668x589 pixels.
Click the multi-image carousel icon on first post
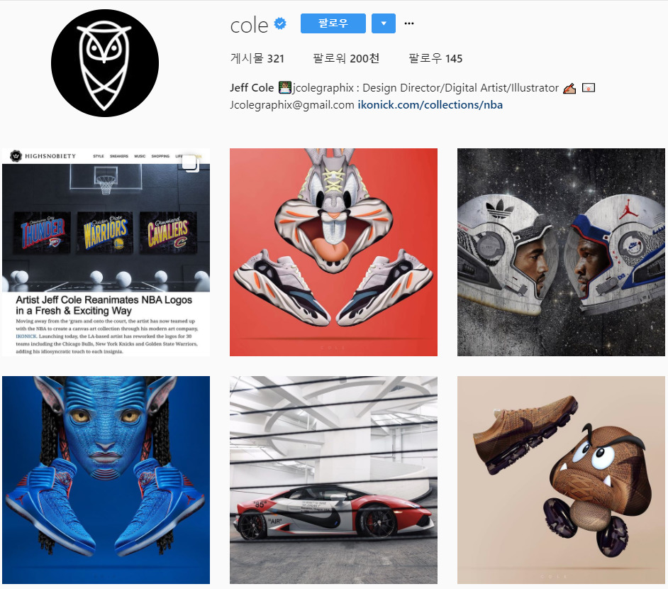(x=191, y=163)
